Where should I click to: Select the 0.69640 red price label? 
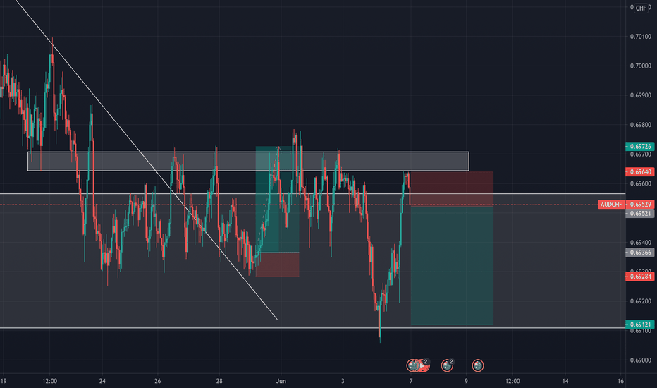[x=640, y=171]
